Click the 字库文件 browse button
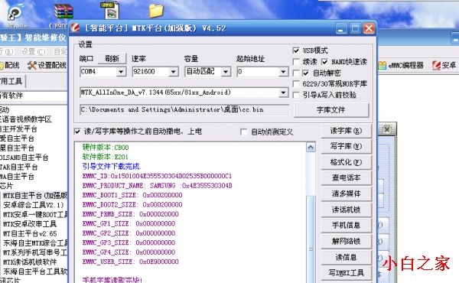The image size is (459, 283). [x=331, y=110]
